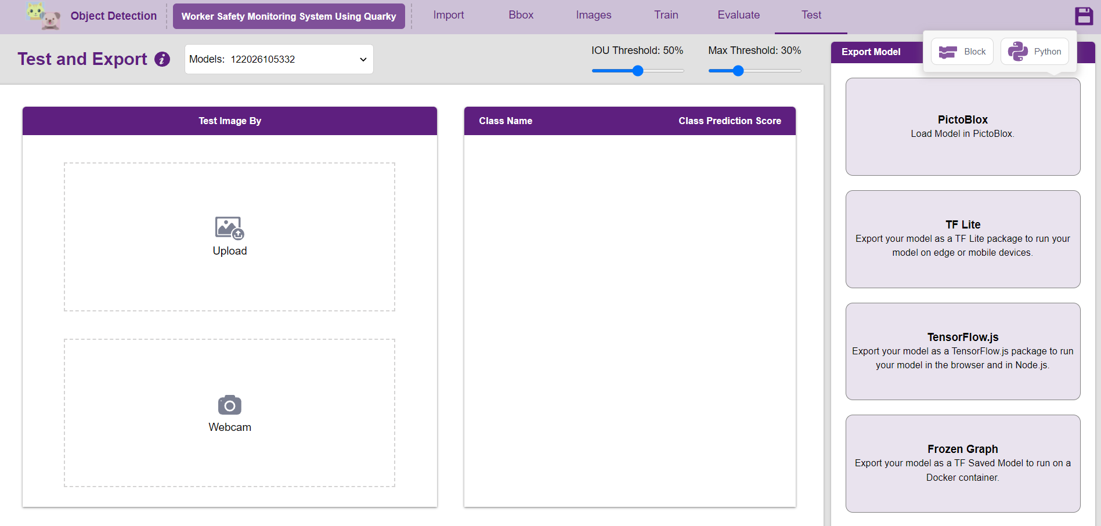Viewport: 1101px width, 526px height.
Task: Load model in PictoBlox card
Action: 963,126
